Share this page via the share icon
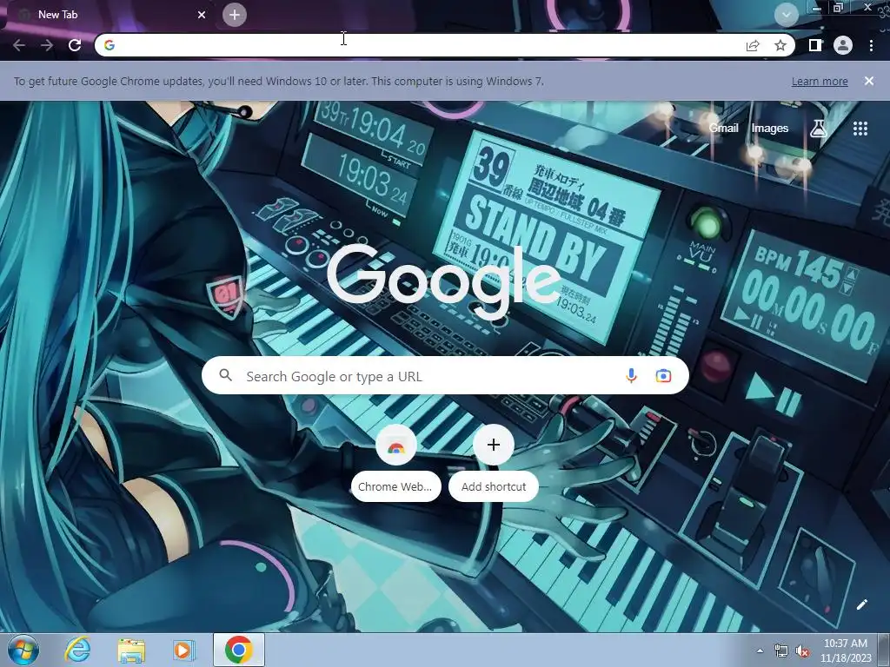Image resolution: width=890 pixels, height=667 pixels. pos(753,45)
